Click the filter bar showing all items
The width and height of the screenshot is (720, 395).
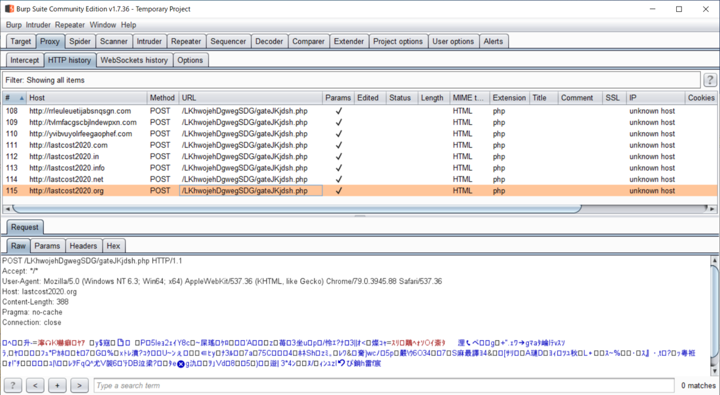click(351, 80)
